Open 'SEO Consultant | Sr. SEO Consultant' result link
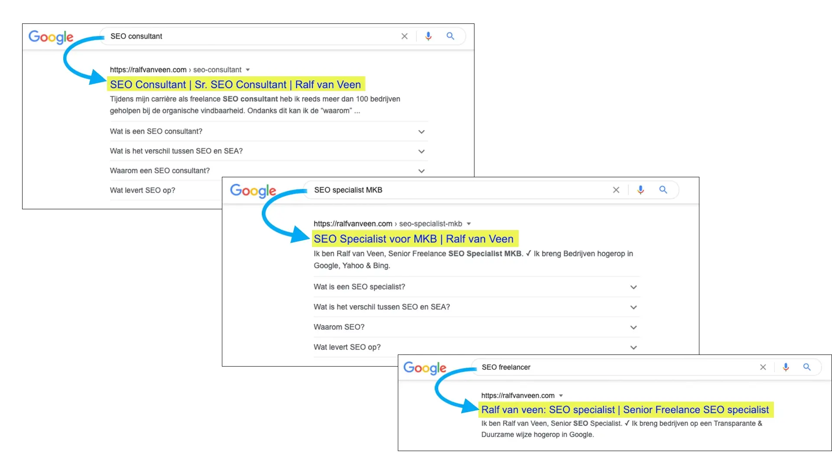The height and width of the screenshot is (468, 832). tap(235, 84)
